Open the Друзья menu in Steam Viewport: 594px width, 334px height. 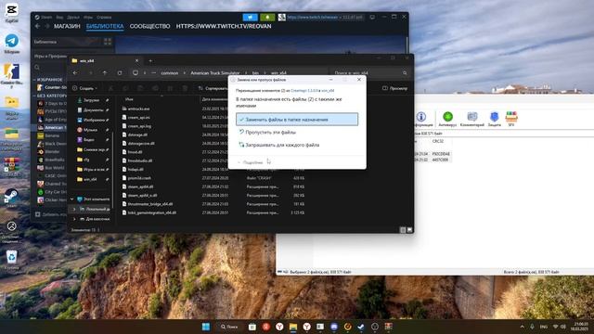tap(73, 17)
